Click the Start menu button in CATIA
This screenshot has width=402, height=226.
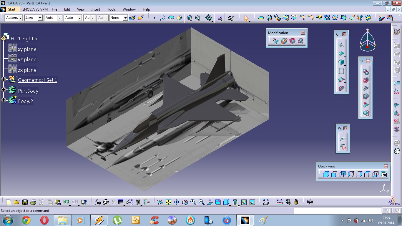point(12,9)
